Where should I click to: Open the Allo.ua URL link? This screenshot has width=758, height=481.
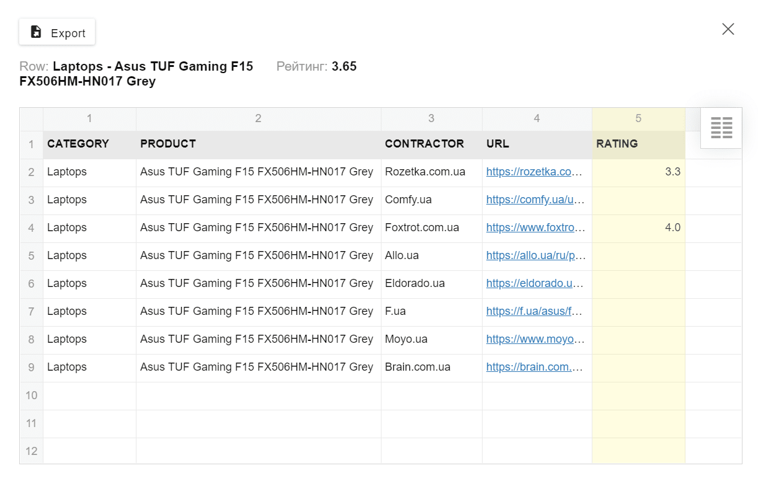[535, 256]
